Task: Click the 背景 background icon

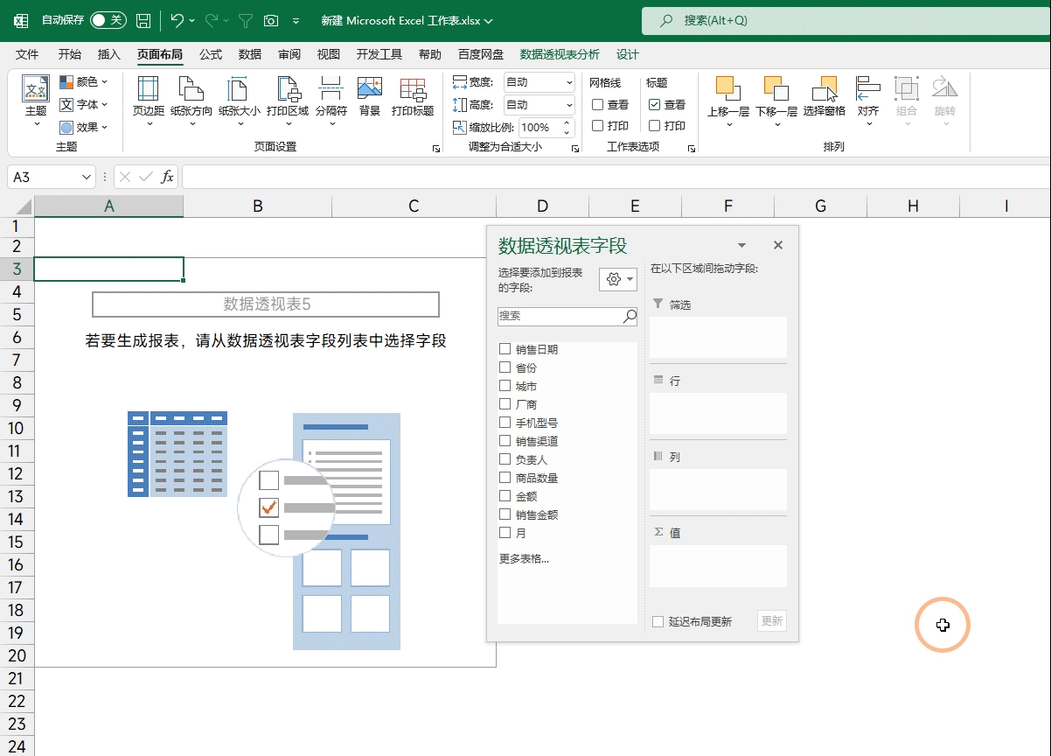Action: [370, 90]
